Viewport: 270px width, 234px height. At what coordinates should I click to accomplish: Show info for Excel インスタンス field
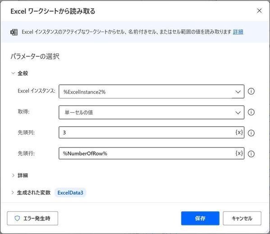coord(251,91)
